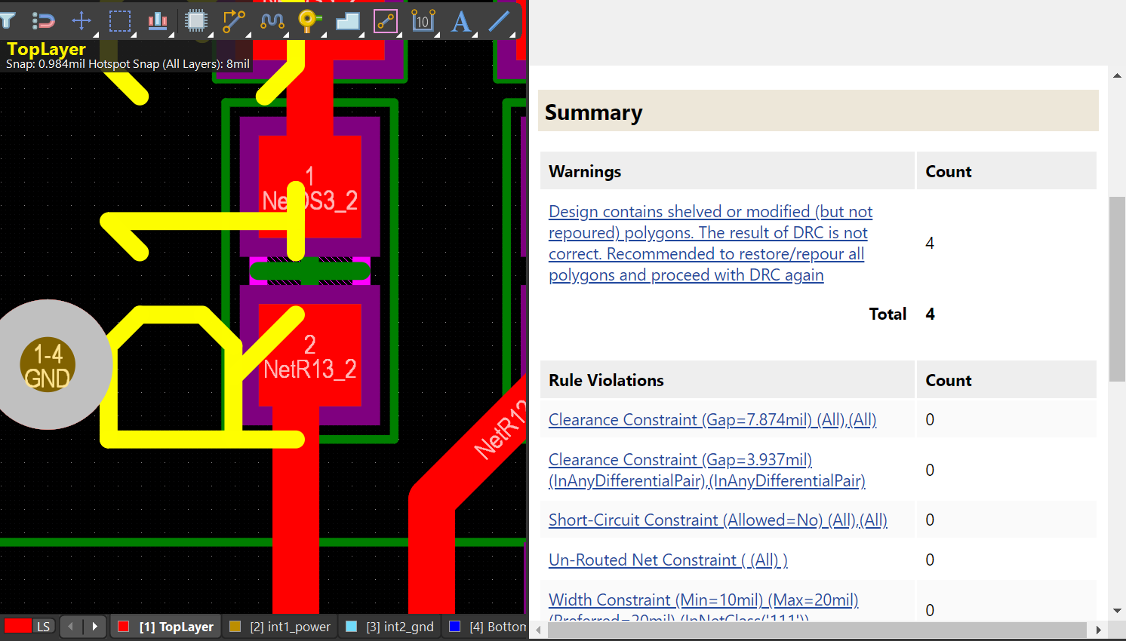This screenshot has width=1126, height=641.
Task: Select the Move objects cross-arrow tool
Action: tap(82, 20)
